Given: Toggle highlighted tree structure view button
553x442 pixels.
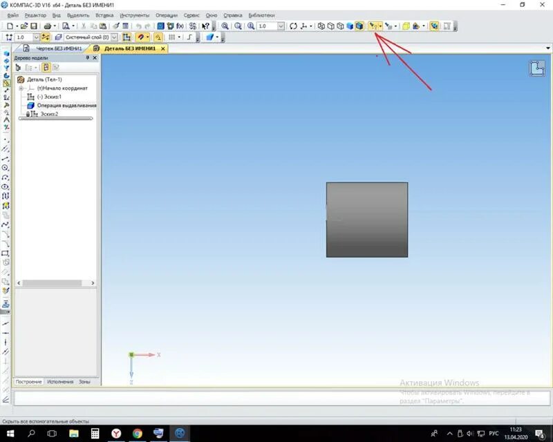Looking at the screenshot, I should pos(46,67).
